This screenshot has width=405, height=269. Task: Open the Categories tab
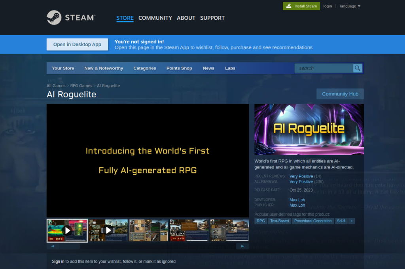point(145,68)
